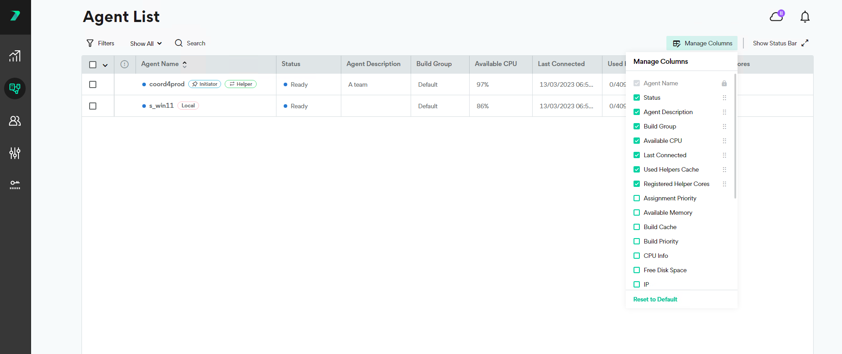
Task: Click the notification bell icon
Action: coord(805,17)
